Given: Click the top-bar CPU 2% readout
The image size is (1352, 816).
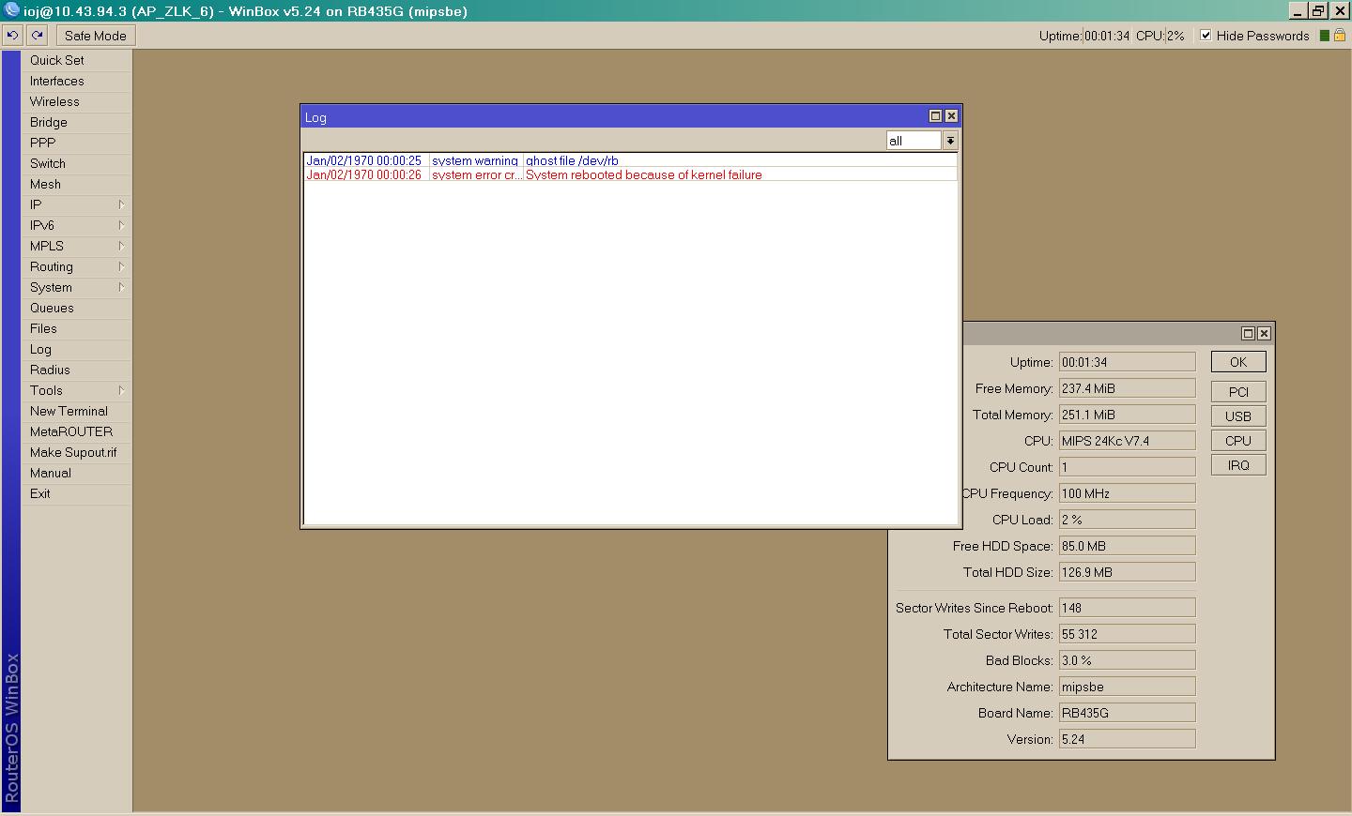Looking at the screenshot, I should point(1160,36).
